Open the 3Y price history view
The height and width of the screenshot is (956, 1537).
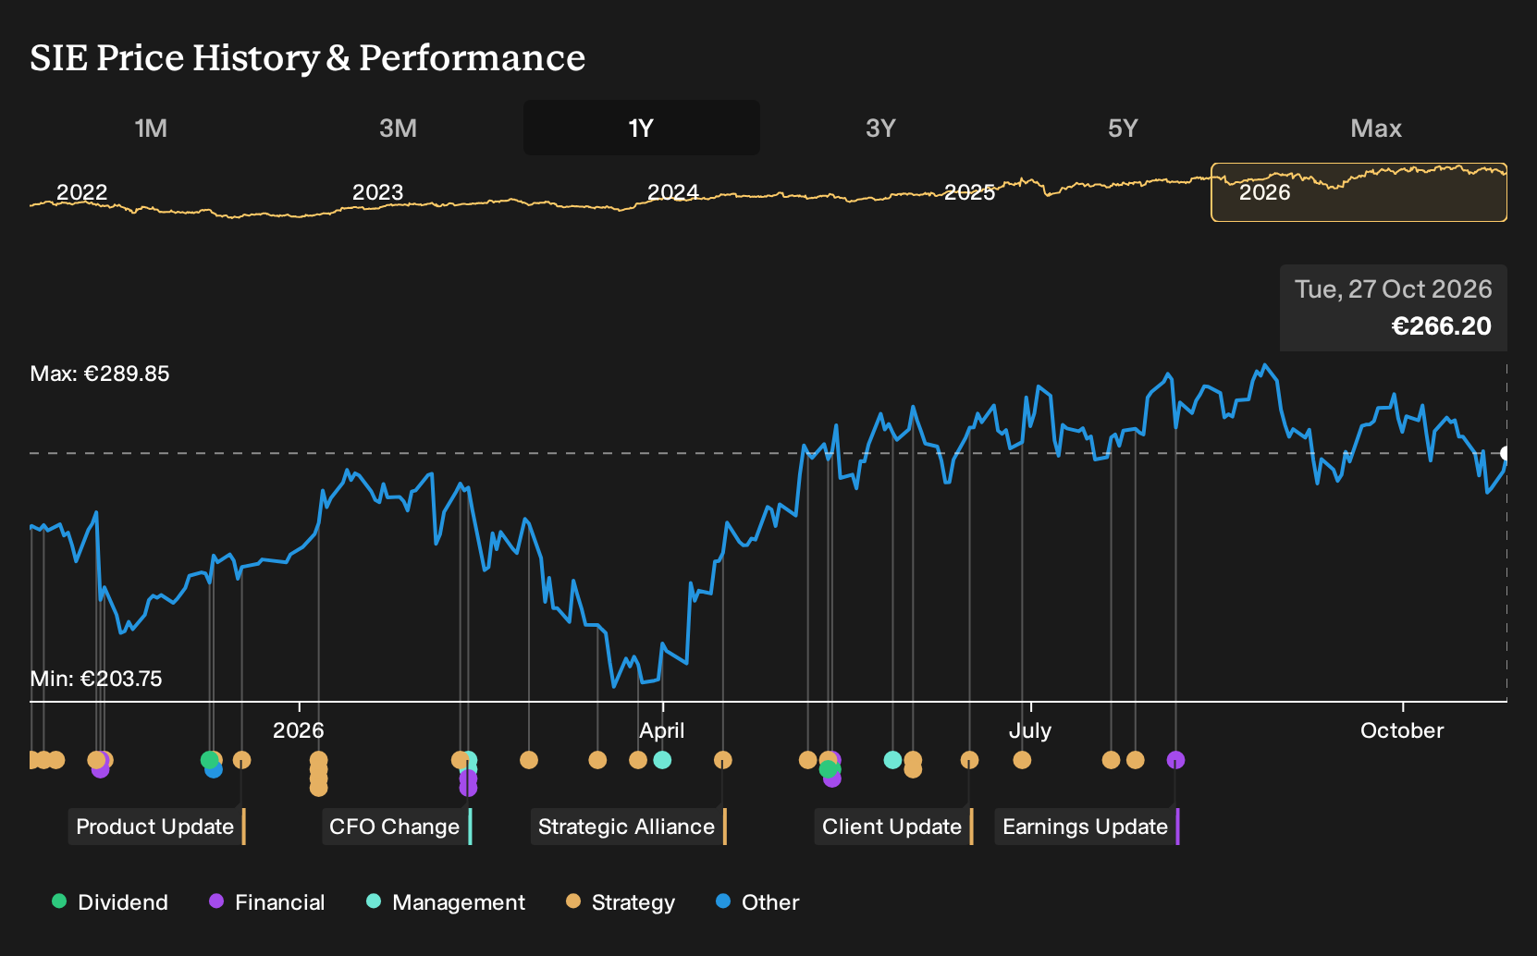(x=880, y=128)
